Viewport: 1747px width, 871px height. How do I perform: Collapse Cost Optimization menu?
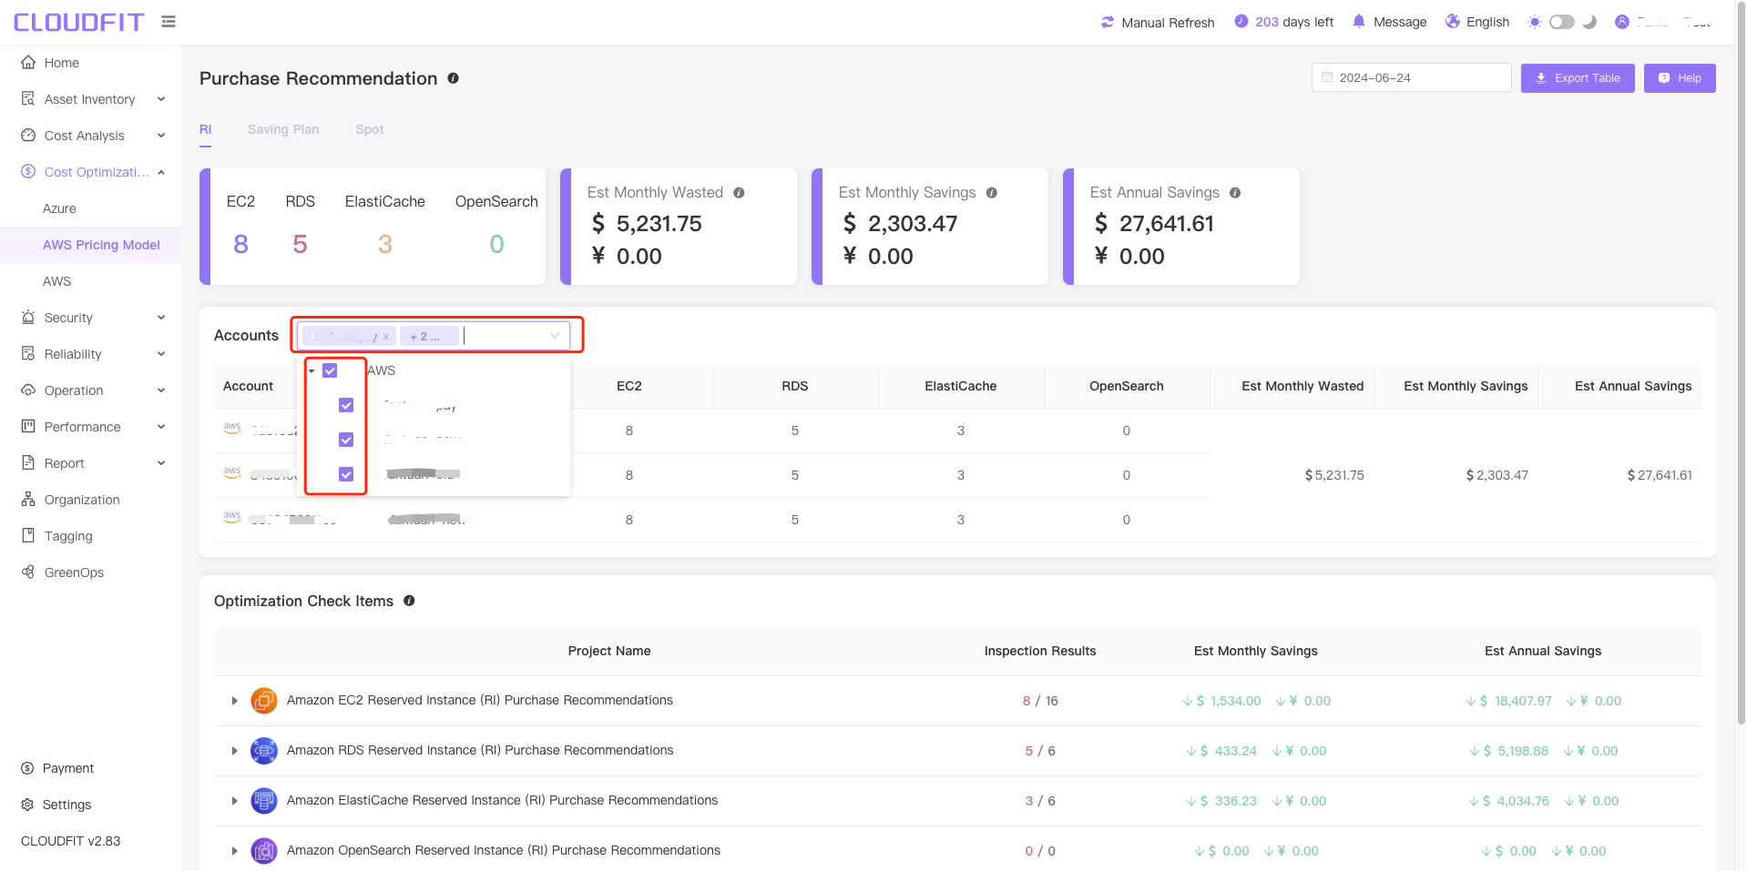161,171
